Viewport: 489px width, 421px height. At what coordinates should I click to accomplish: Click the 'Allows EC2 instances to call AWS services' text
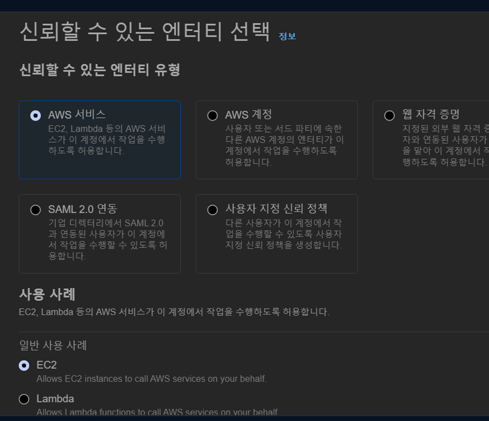(x=151, y=378)
